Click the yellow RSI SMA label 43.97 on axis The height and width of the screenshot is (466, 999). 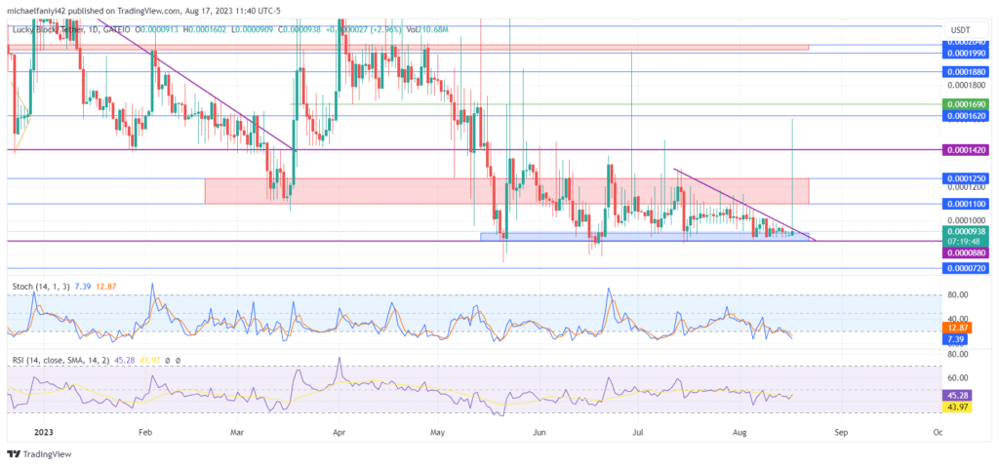[x=957, y=407]
